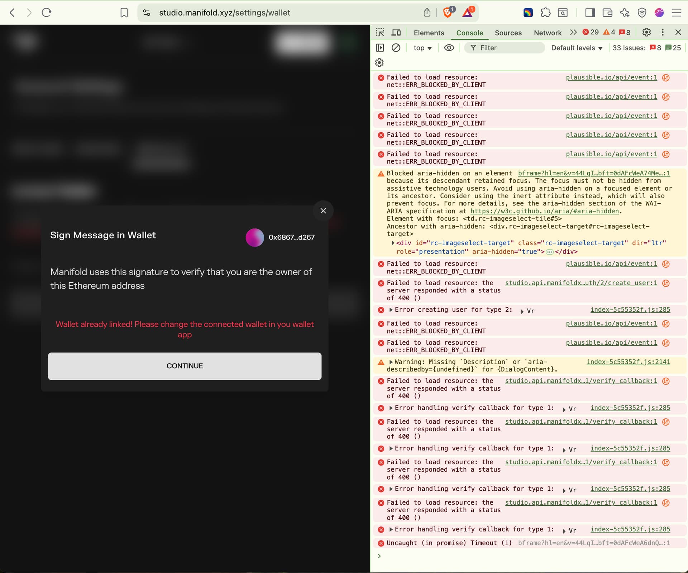The image size is (688, 573).
Task: Switch to the Elements tab
Action: point(429,33)
